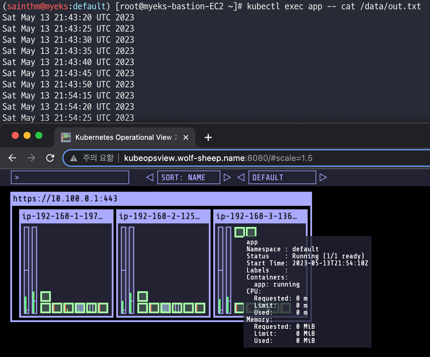This screenshot has height=357, width=430.
Task: Click CPU usage bar of node ip-192-168-2-125
Action: coord(124,270)
